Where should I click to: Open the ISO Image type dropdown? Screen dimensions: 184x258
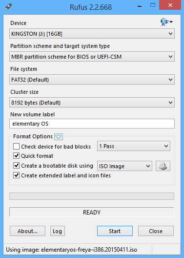(124, 166)
